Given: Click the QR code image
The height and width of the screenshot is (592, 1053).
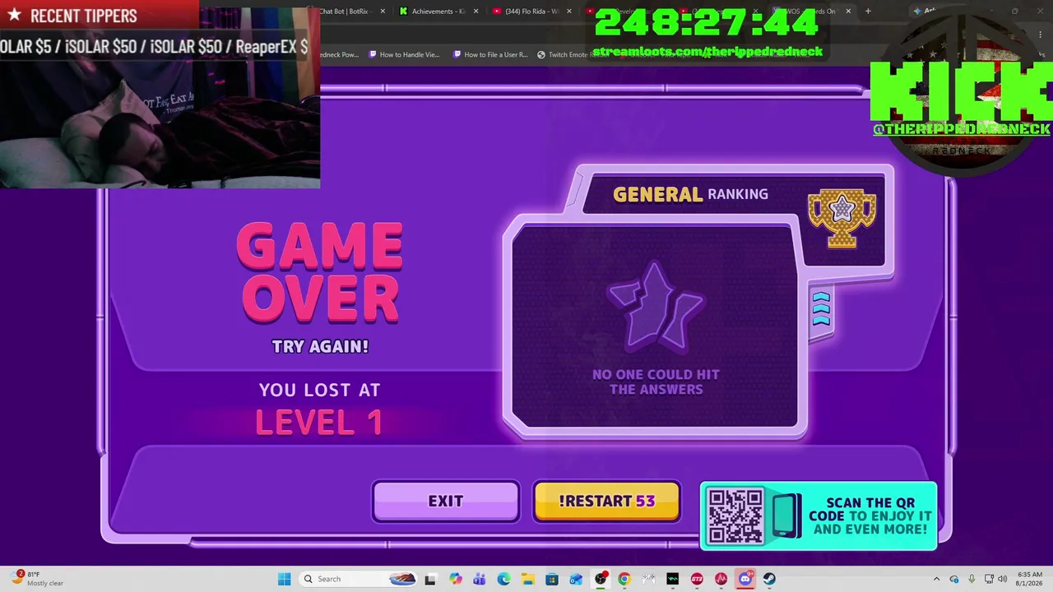Looking at the screenshot, I should pyautogui.click(x=735, y=516).
